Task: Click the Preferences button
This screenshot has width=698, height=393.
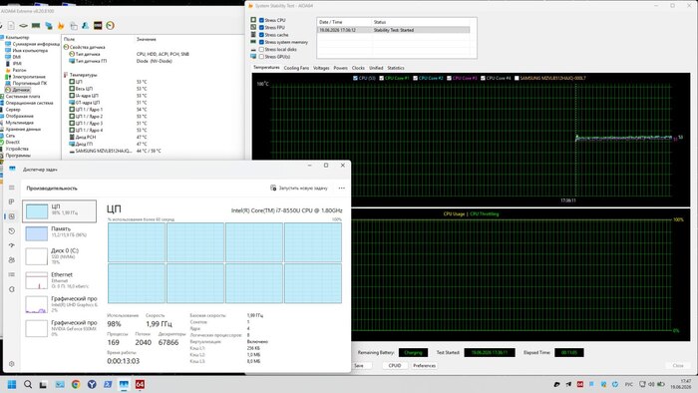Action: pyautogui.click(x=424, y=365)
